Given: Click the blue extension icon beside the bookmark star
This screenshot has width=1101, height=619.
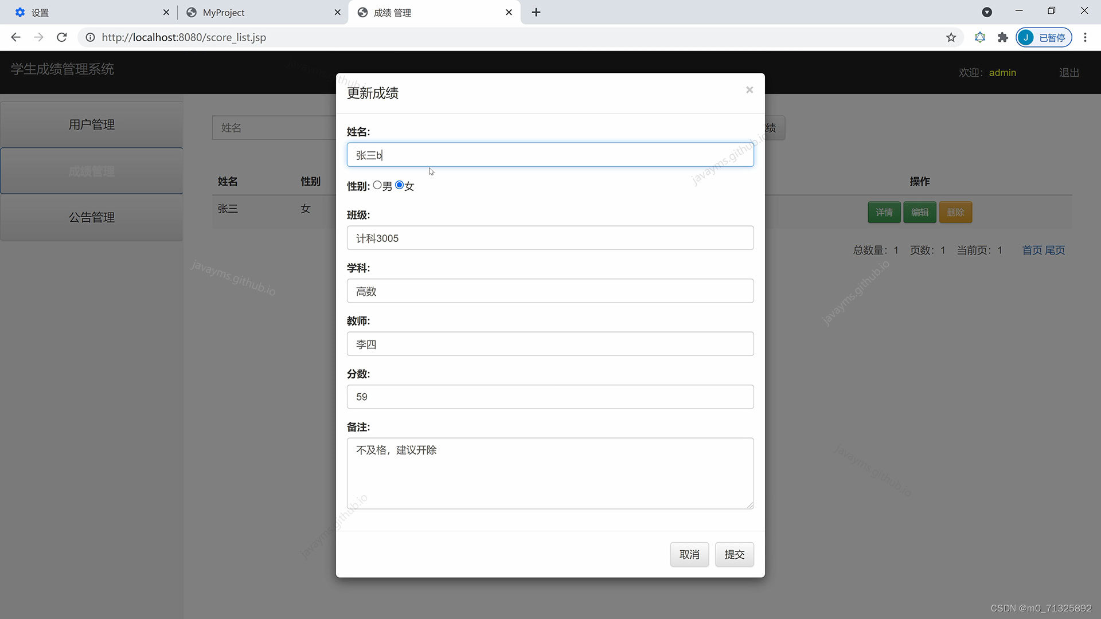Looking at the screenshot, I should point(980,37).
